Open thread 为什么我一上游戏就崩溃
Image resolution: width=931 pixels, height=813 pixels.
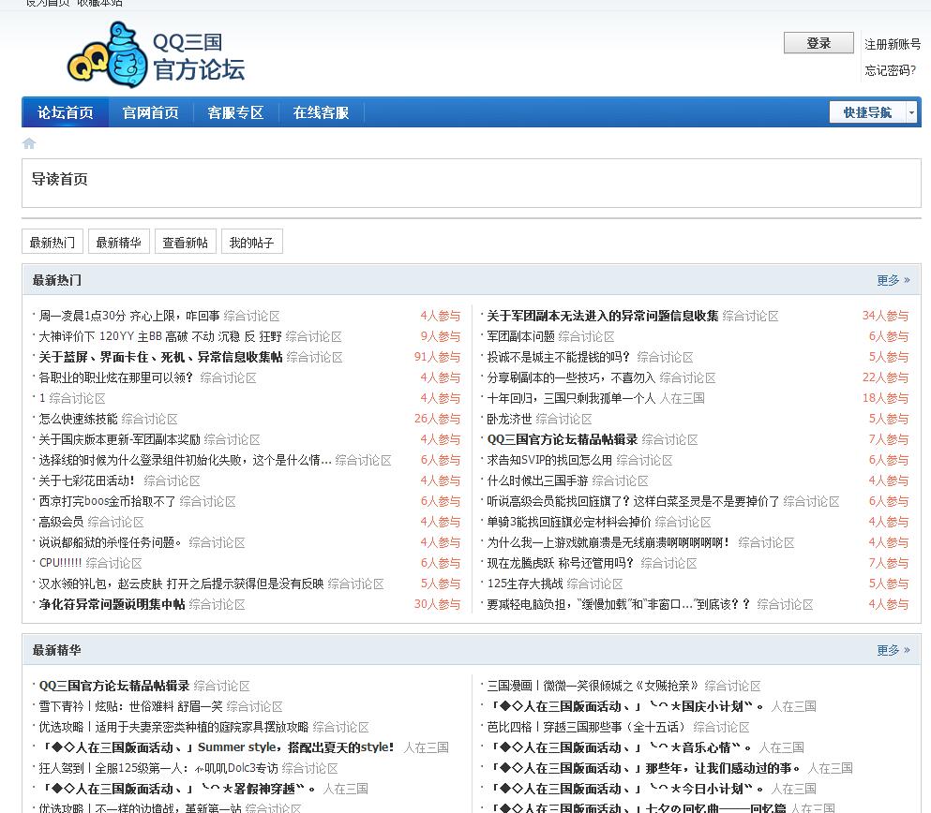(608, 542)
